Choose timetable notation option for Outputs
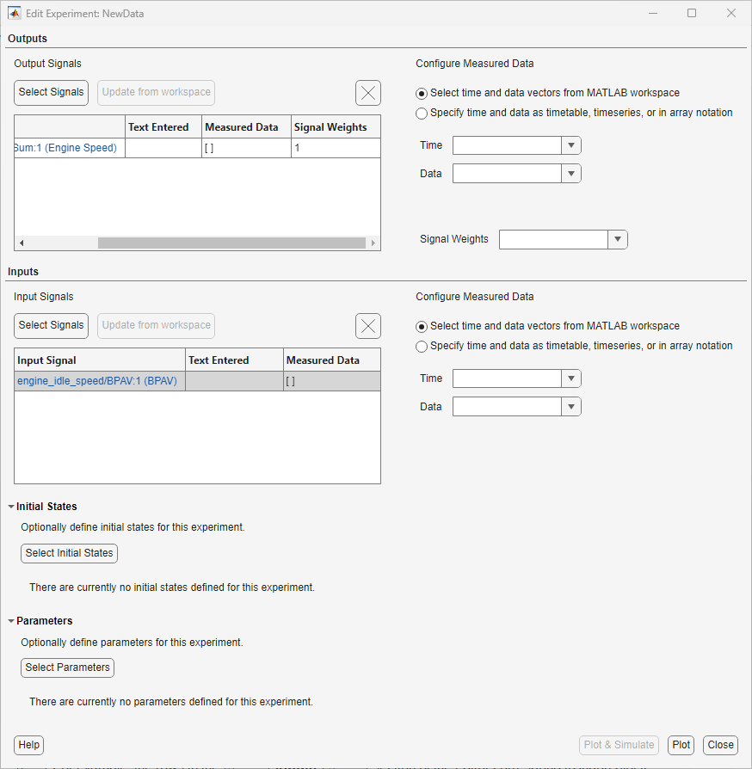This screenshot has width=752, height=769. 422,113
